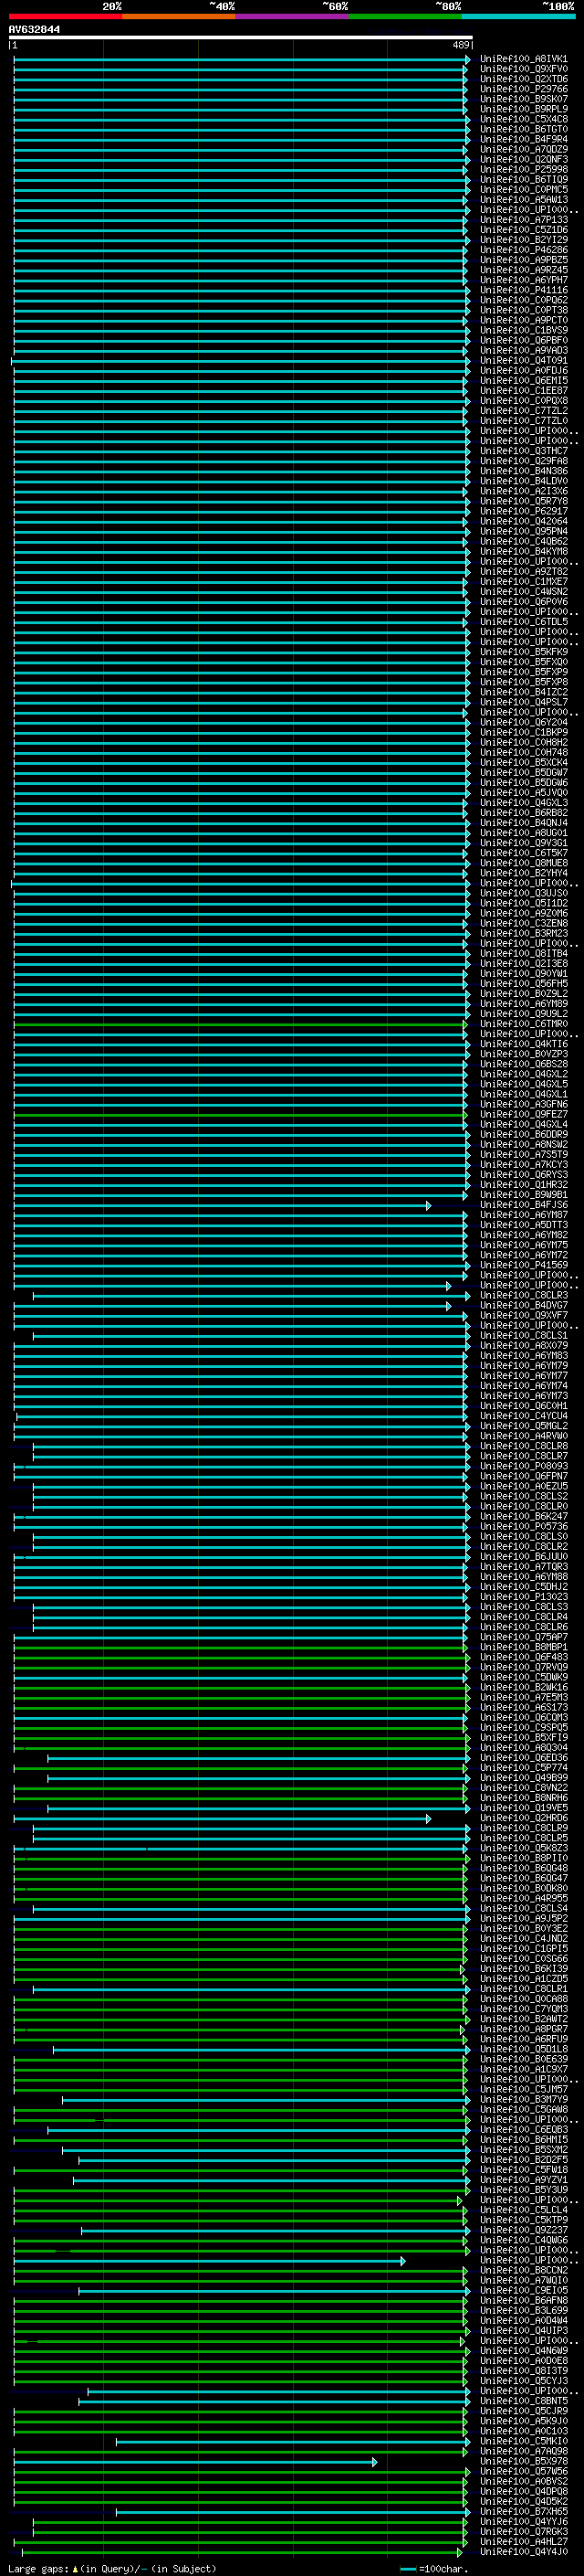Select hit label UniRef100_C8CLR3
584x2576 pixels.
523,1295
